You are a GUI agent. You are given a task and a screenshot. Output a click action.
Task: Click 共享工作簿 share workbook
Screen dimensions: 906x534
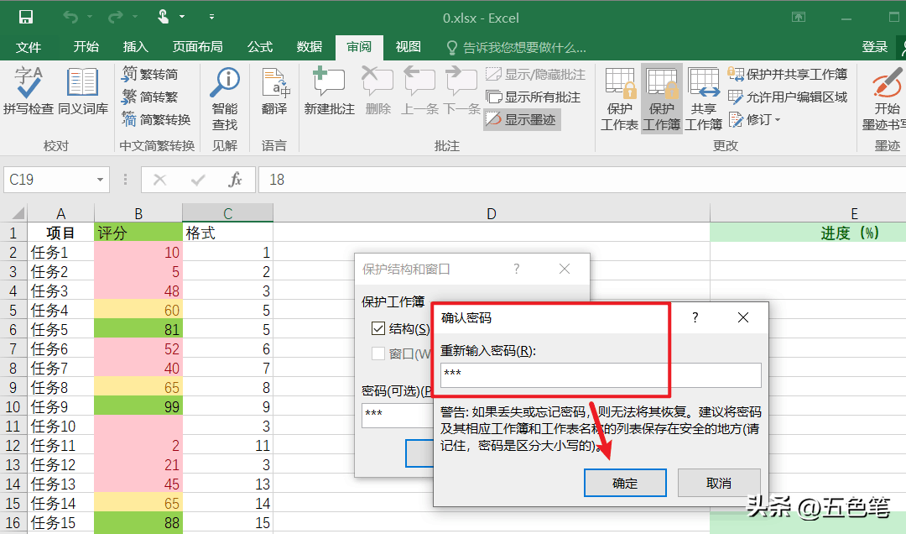(703, 98)
